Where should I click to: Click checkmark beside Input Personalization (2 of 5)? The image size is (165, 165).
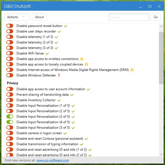point(73,111)
